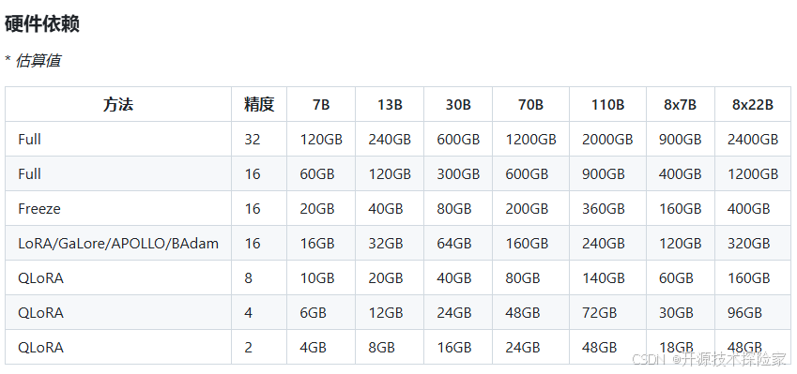This screenshot has height=374, width=797.
Task: Select the 110B column header
Action: coord(608,105)
